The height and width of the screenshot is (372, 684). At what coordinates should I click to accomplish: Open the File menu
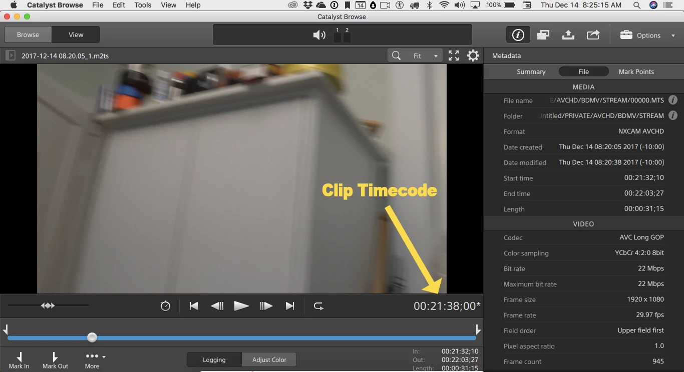point(98,5)
